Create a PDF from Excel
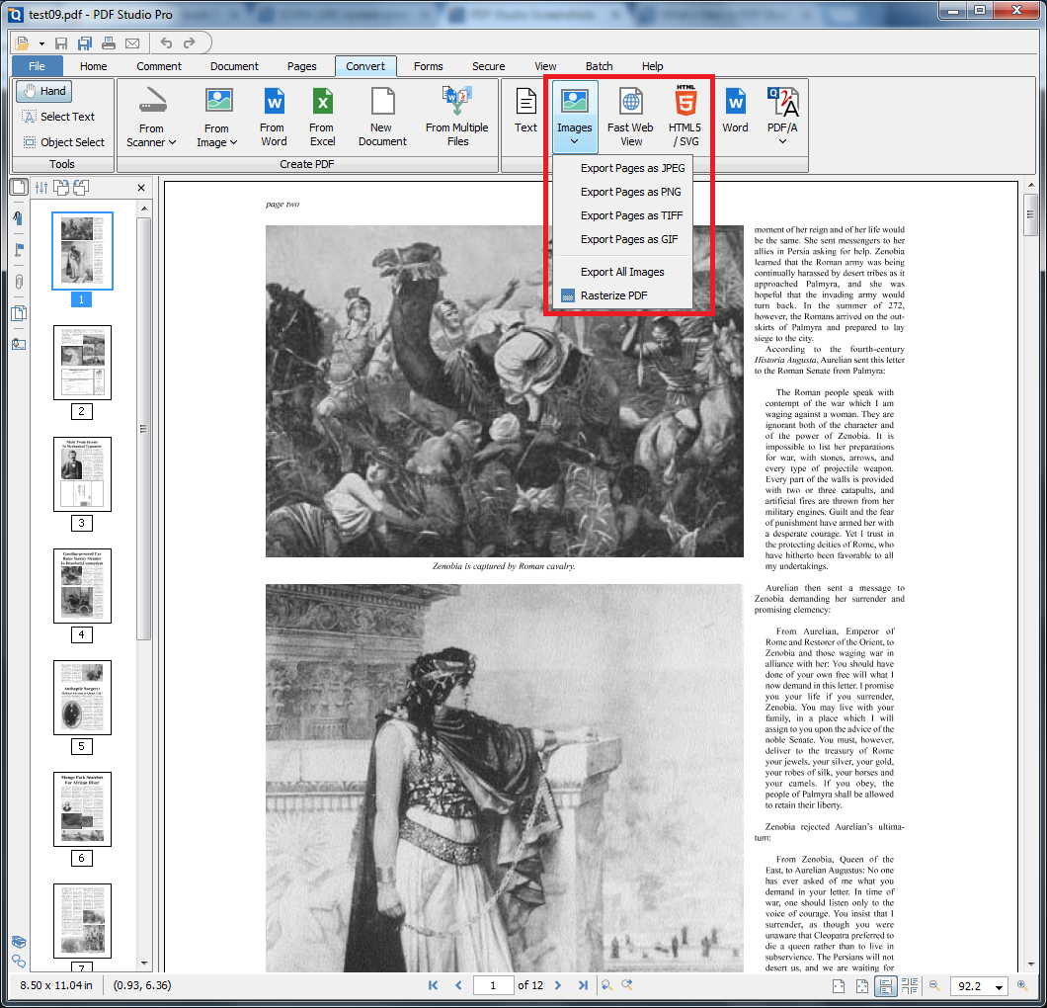1047x1008 pixels. coord(323,117)
